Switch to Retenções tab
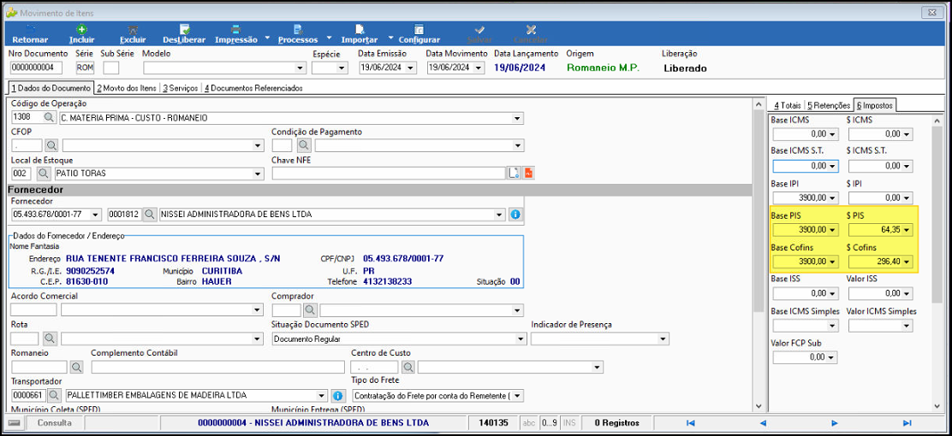Viewport: 952px width, 436px height. 828,105
